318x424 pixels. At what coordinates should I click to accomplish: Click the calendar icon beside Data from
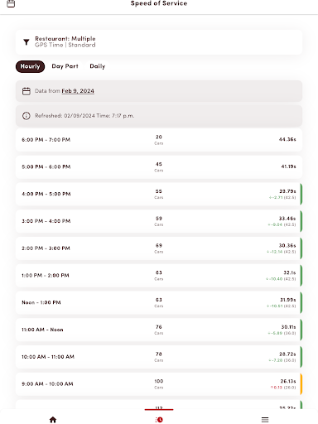coord(26,91)
